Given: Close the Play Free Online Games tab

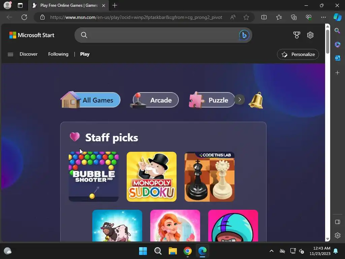Looking at the screenshot, I should pyautogui.click(x=103, y=6).
